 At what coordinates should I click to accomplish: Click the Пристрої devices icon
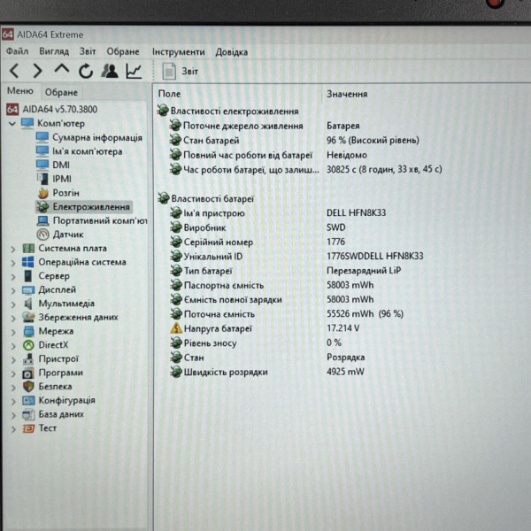(x=28, y=359)
